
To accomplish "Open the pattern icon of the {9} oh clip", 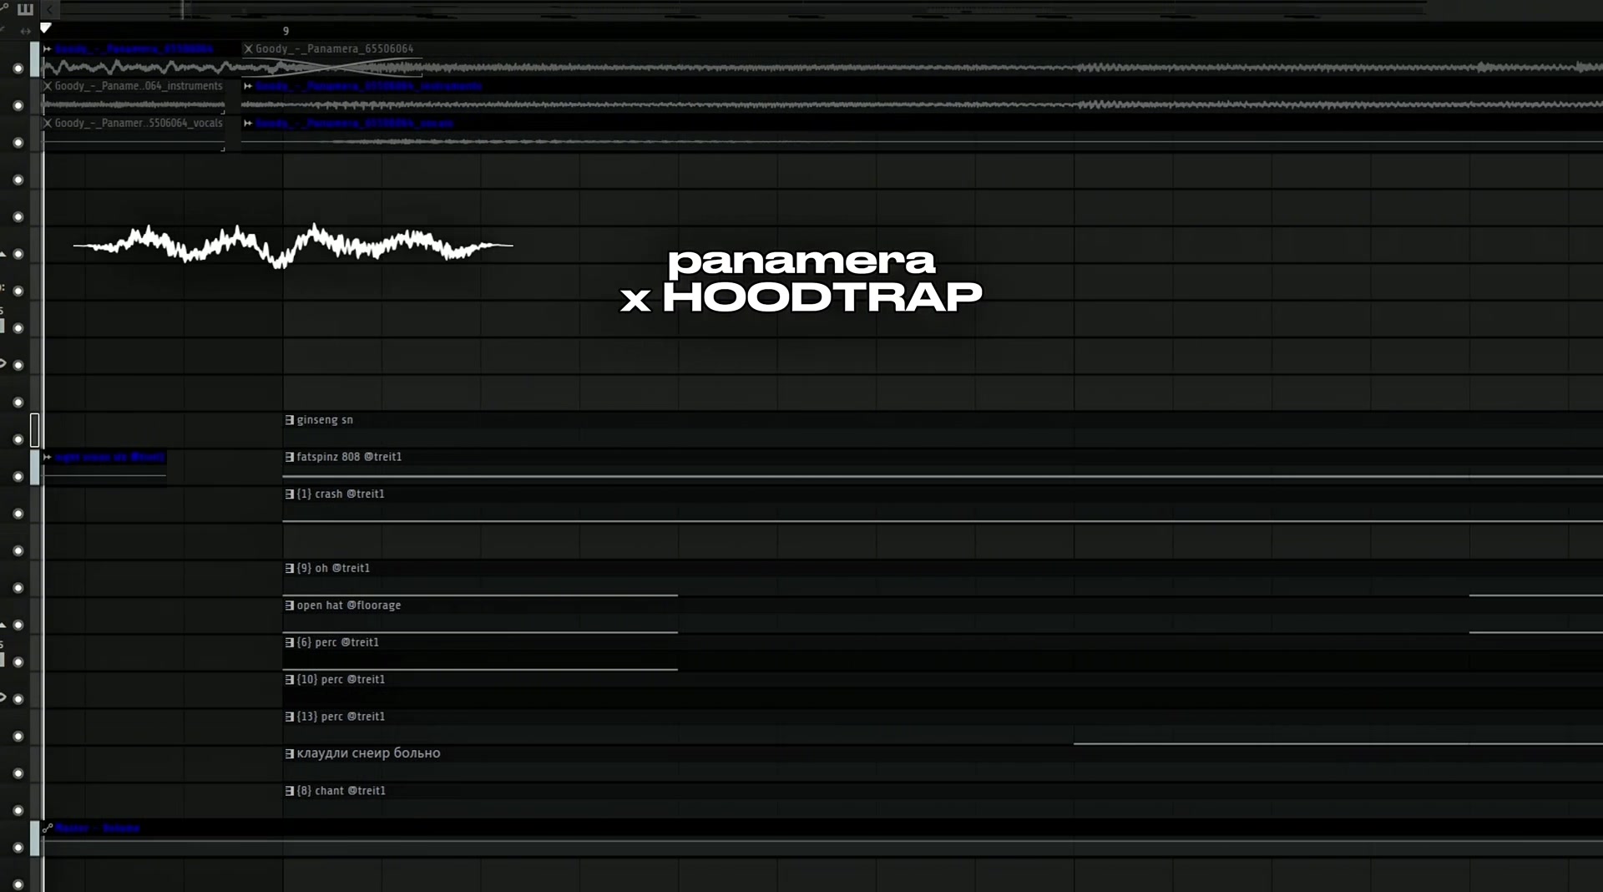I will pyautogui.click(x=290, y=568).
